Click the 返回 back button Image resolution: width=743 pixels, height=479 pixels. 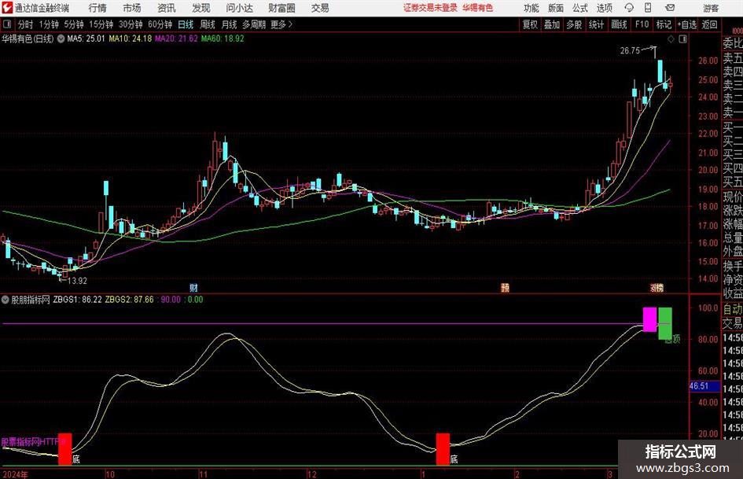[x=709, y=24]
